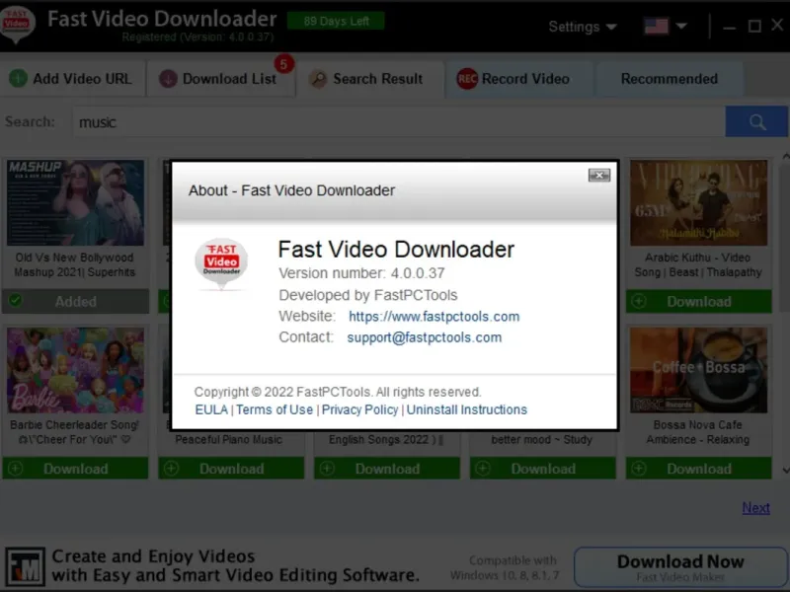Image resolution: width=790 pixels, height=592 pixels.
Task: Click the Fast Video Maker icon in bottom banner
Action: [x=26, y=566]
